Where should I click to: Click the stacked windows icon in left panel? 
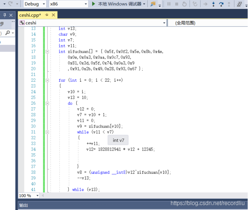coord(1,24)
